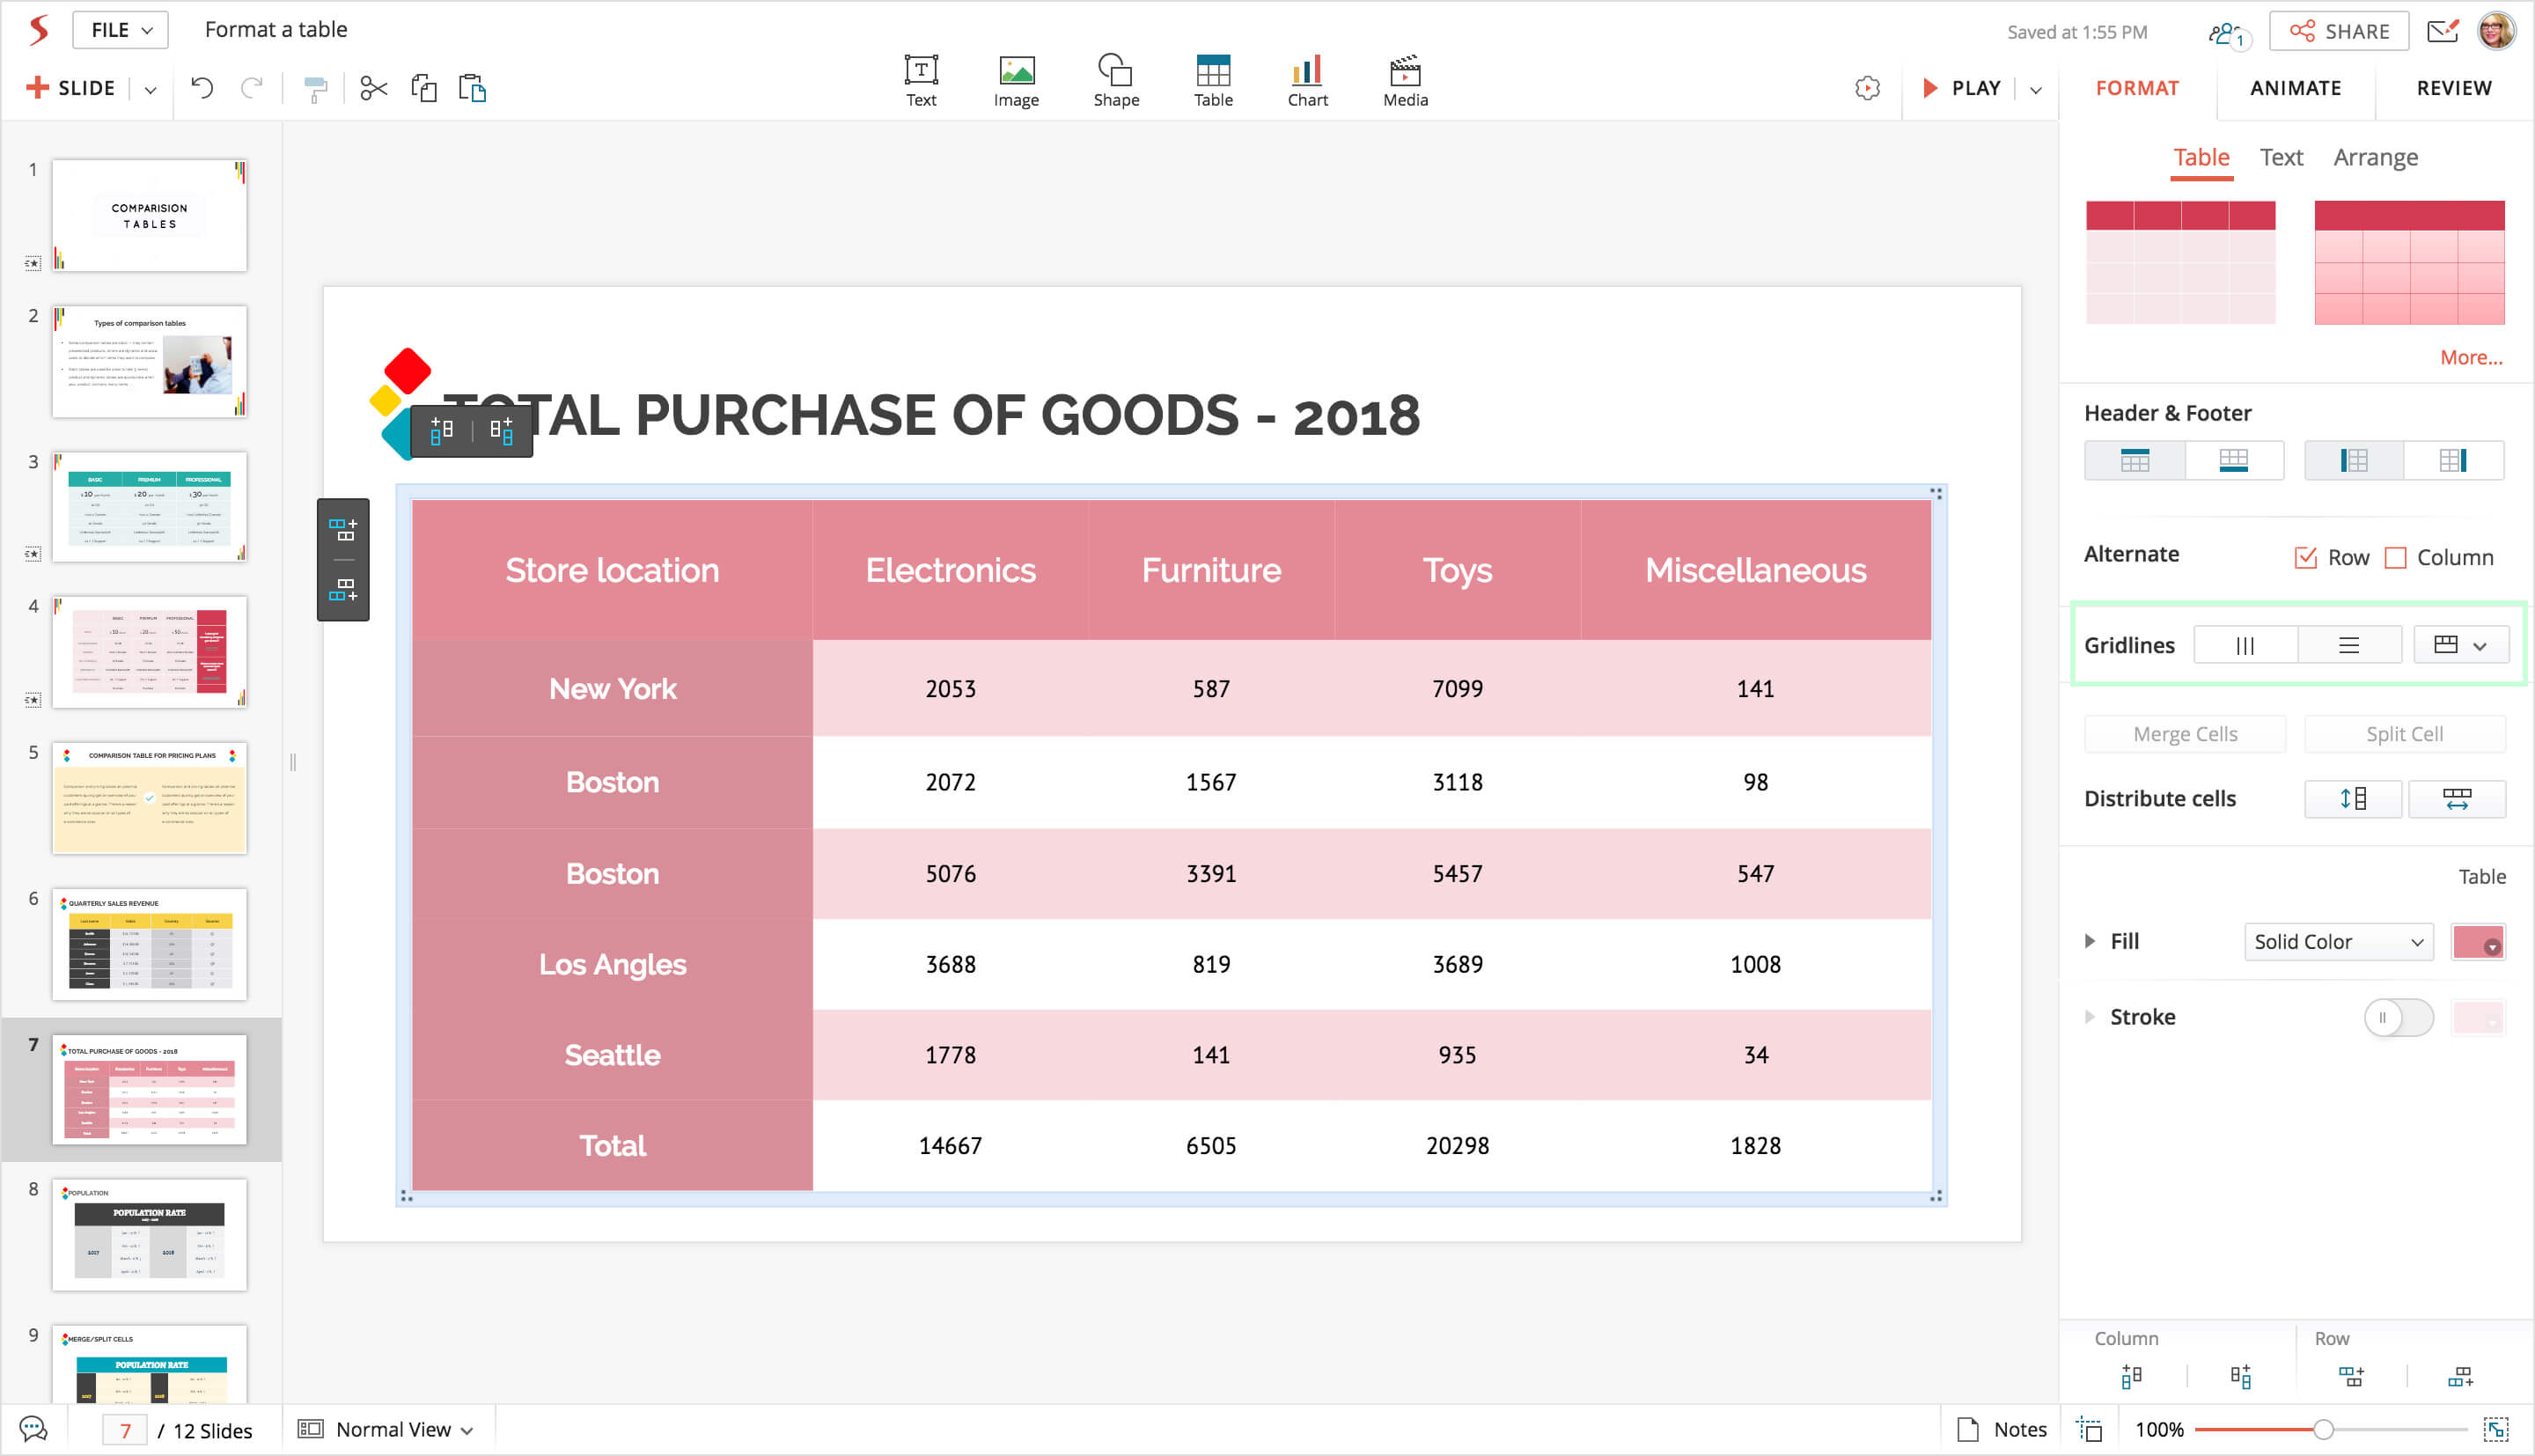This screenshot has height=1456, width=2535.
Task: Open the FILE menu dropdown
Action: coord(120,30)
